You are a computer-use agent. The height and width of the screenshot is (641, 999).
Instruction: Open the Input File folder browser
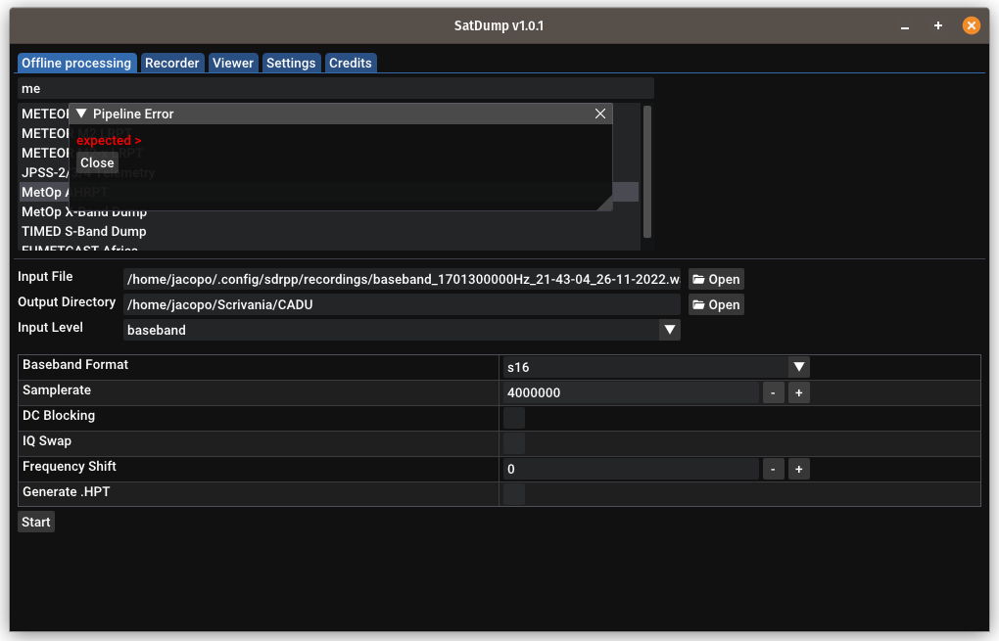(x=715, y=279)
